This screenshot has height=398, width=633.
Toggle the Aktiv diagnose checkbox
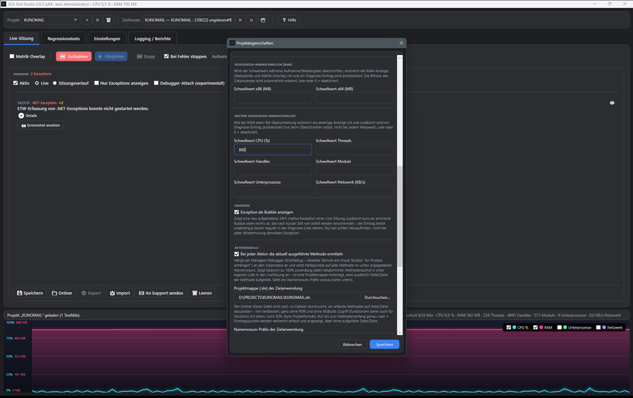point(15,83)
